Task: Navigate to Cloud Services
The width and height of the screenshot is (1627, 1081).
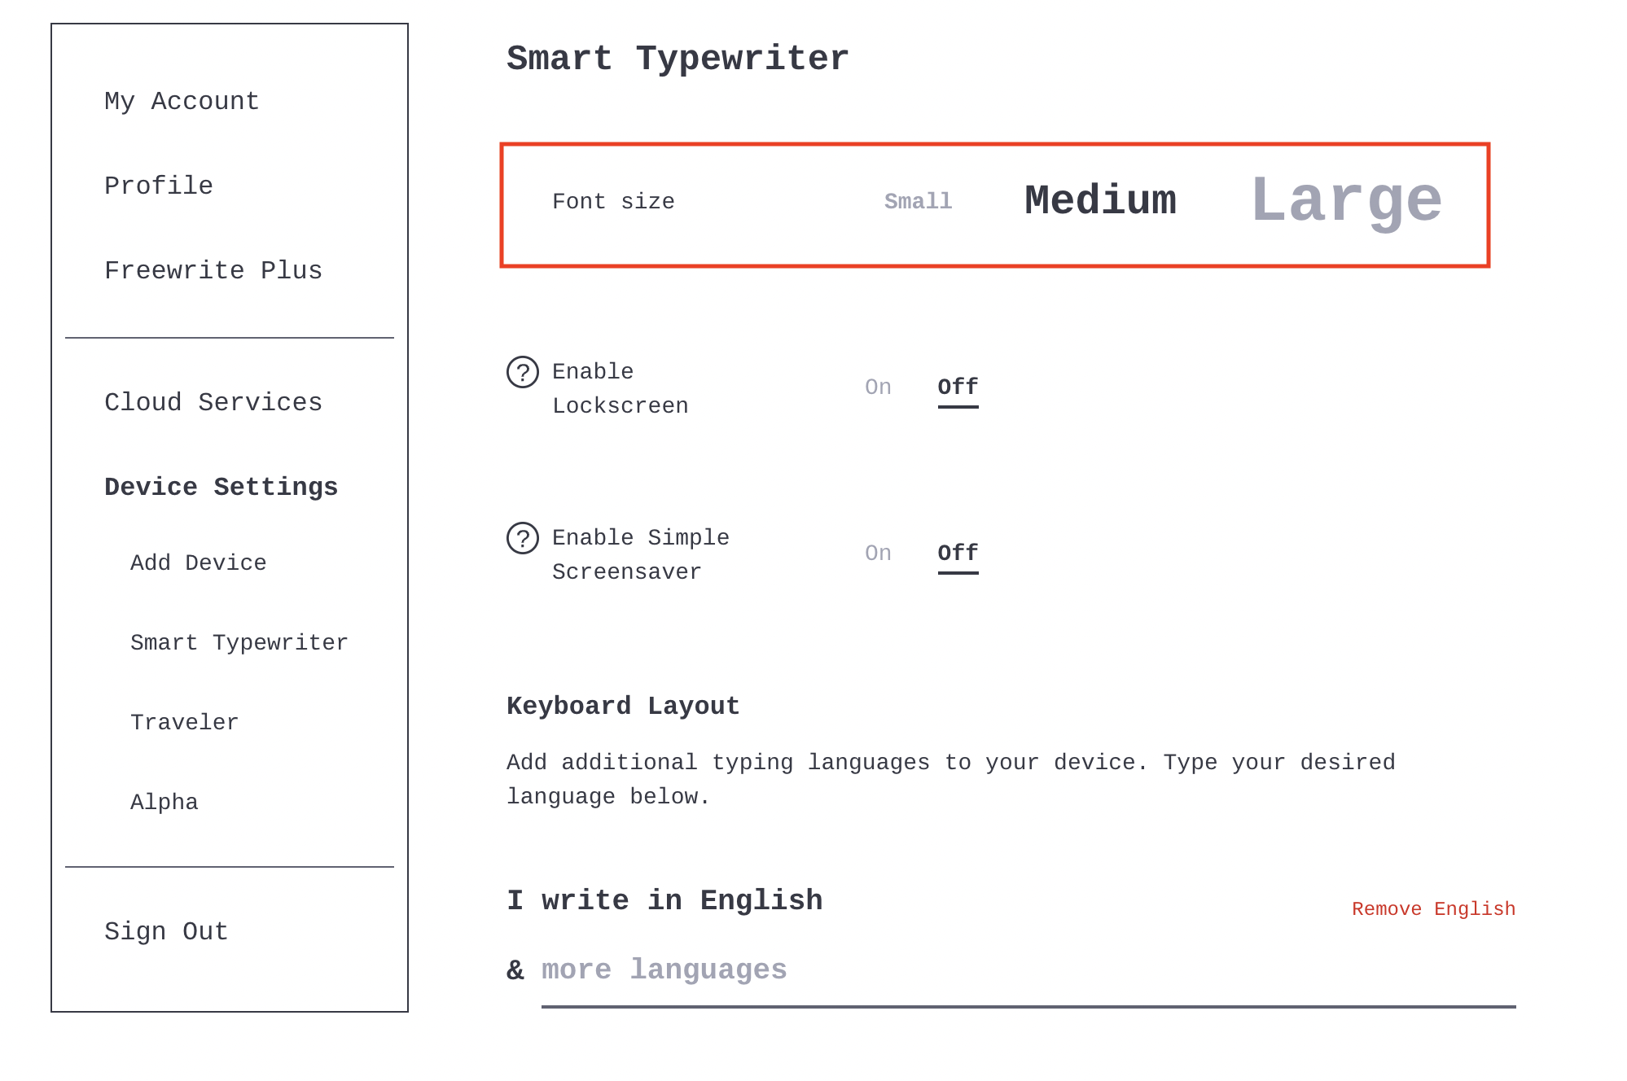Action: (213, 402)
